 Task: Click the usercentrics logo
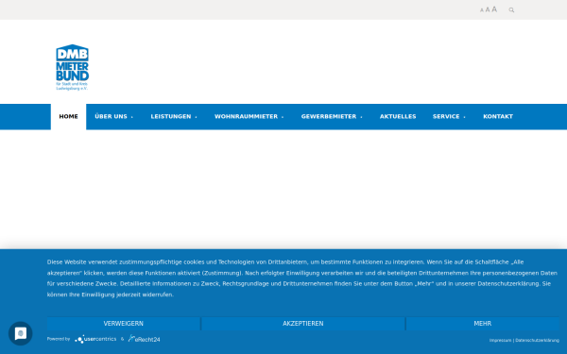(95, 339)
